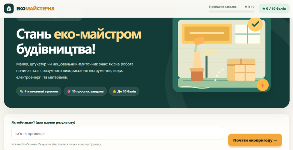Click the '10 простих завдань' chip
293x150 pixels.
[x=85, y=91]
